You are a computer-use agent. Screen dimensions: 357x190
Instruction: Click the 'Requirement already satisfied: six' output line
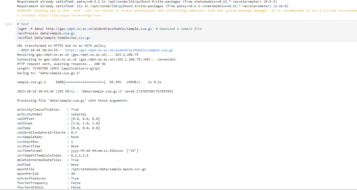click(x=153, y=6)
